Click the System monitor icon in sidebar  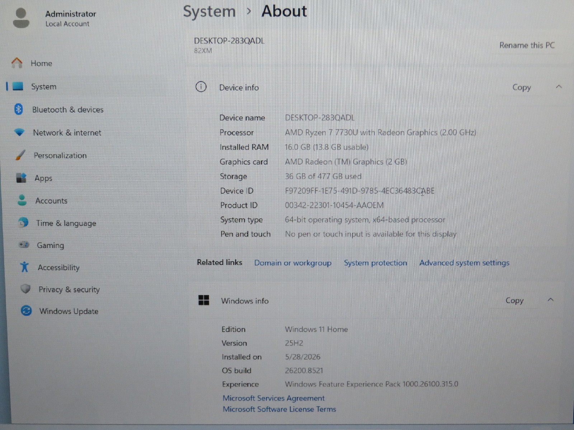[18, 86]
